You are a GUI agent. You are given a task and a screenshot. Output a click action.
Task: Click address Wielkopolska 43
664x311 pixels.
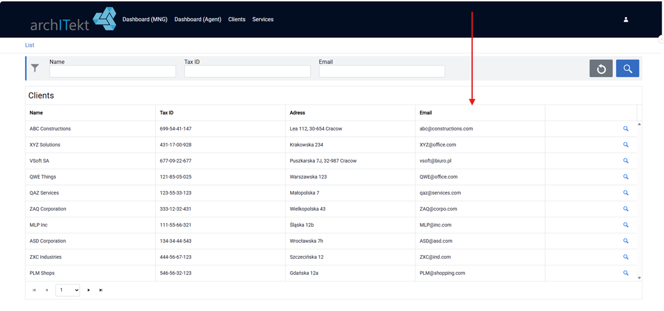308,209
